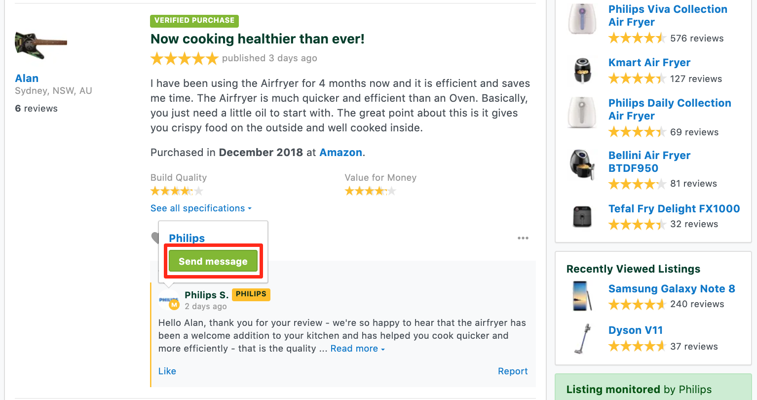
Task: Click the Philips link in the popup
Action: click(187, 238)
